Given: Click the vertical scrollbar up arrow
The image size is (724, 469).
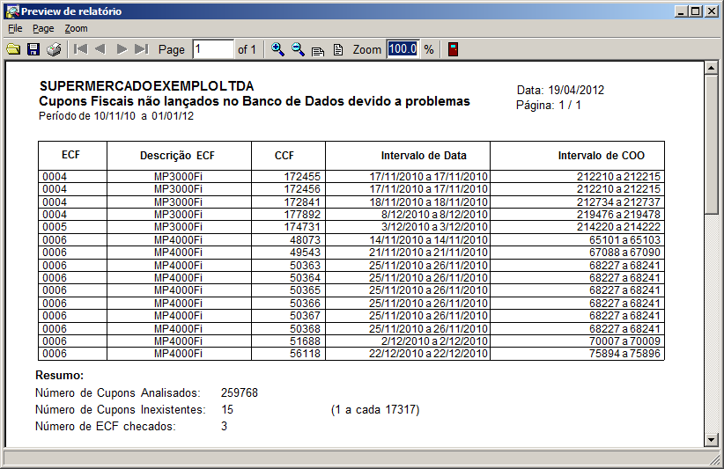Looking at the screenshot, I should click(711, 68).
